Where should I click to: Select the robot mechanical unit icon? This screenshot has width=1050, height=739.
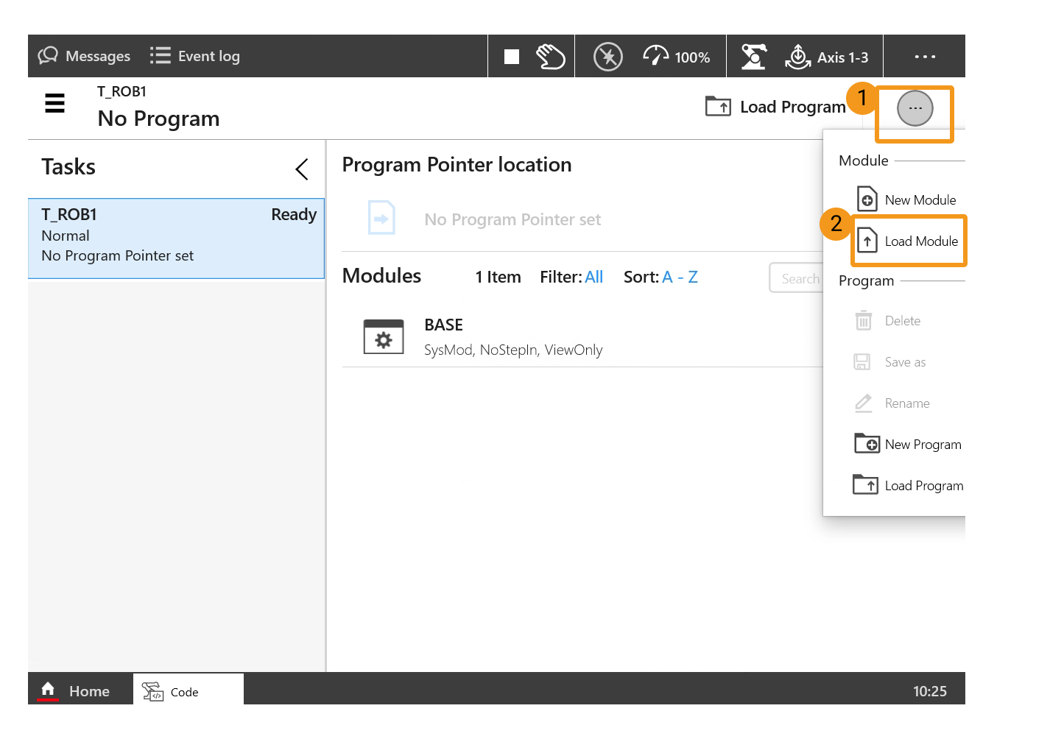tap(753, 57)
